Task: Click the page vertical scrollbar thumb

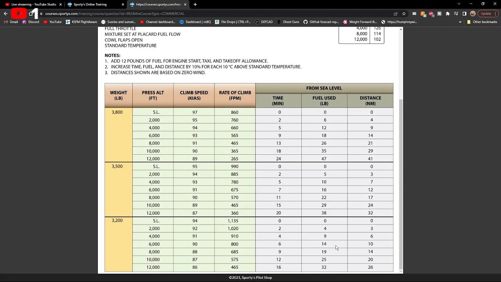Action: tap(400, 184)
